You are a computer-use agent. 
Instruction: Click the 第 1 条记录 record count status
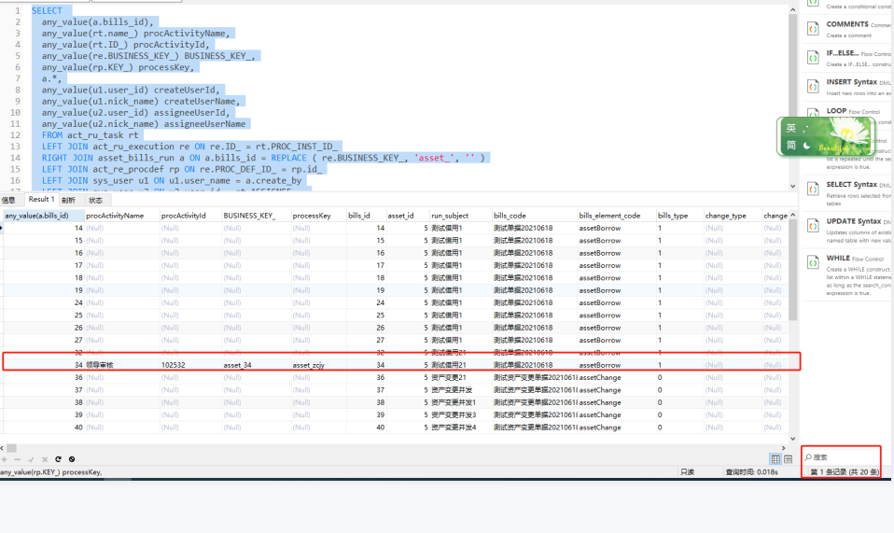[x=845, y=472]
